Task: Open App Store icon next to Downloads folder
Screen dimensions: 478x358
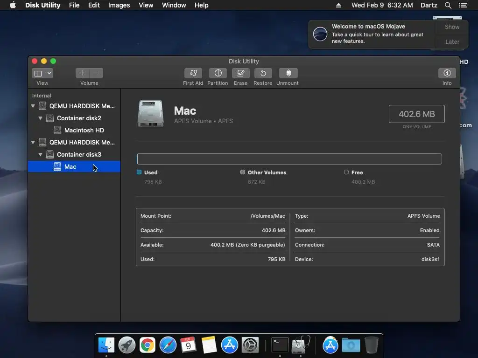Action: click(330, 345)
